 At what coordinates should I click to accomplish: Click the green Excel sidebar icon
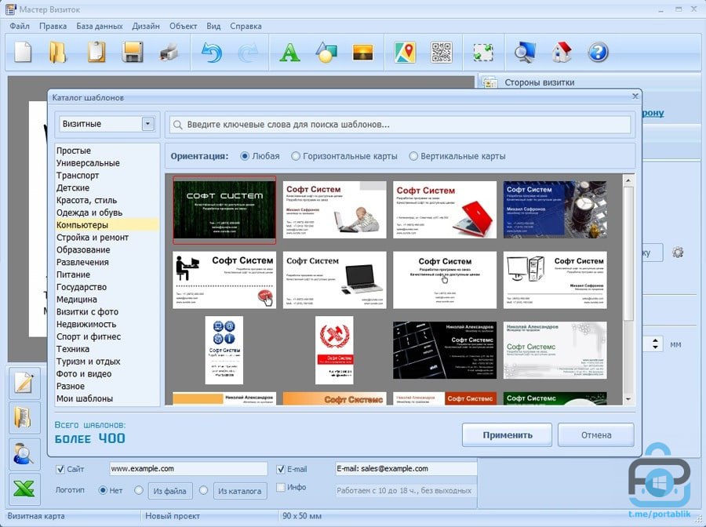pyautogui.click(x=24, y=489)
